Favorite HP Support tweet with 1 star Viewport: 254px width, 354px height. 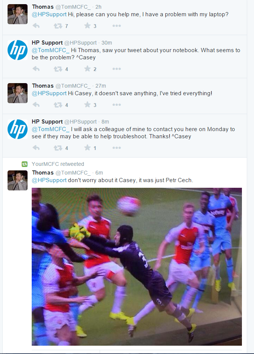(87, 148)
